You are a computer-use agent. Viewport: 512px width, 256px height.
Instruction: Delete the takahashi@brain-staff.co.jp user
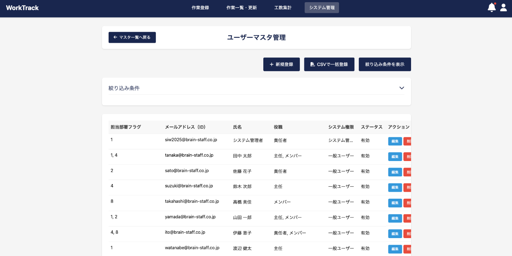[407, 203]
